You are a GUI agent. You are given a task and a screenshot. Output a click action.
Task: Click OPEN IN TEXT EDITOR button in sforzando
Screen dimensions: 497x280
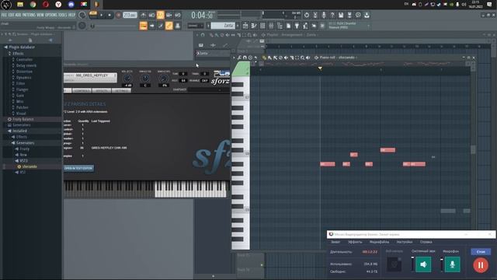coord(78,168)
